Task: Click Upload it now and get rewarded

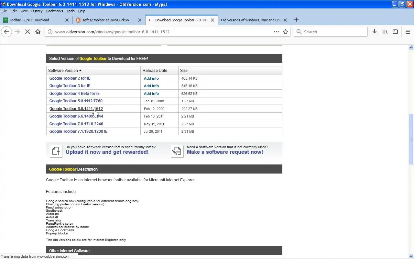Action: (107, 152)
